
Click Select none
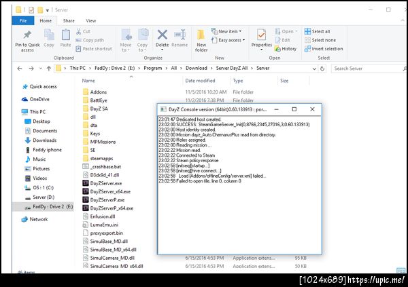[320, 40]
